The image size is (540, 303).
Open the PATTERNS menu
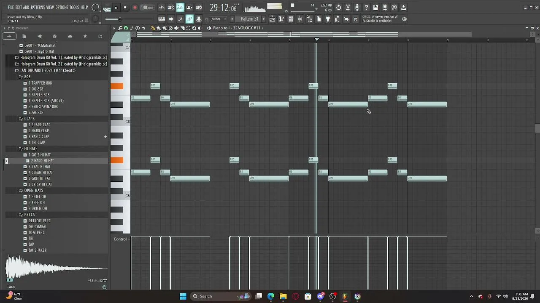point(38,8)
